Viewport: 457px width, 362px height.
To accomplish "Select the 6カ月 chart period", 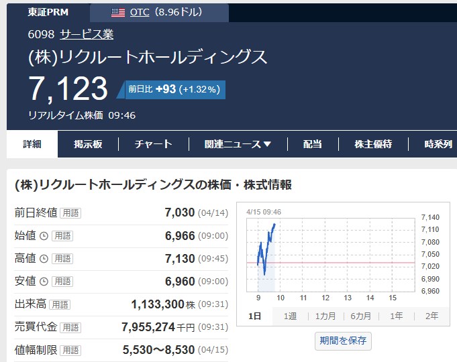I will click(361, 316).
